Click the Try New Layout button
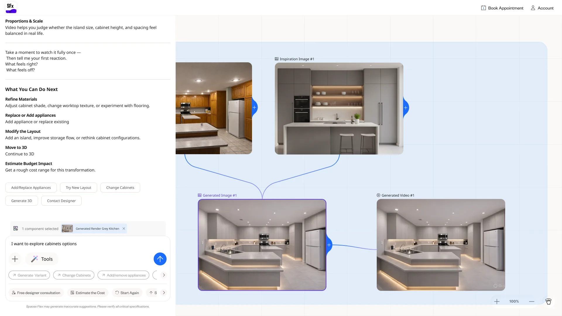This screenshot has height=316, width=562. coord(78,188)
